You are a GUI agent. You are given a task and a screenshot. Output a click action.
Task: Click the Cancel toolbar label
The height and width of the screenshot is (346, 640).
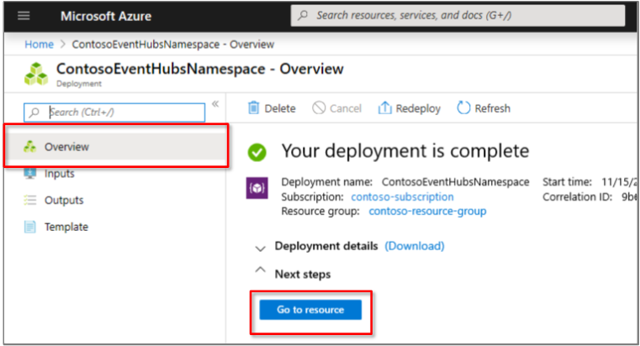[346, 108]
